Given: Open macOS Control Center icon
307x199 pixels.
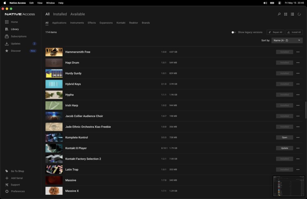Looking at the screenshot, I should [279, 3].
